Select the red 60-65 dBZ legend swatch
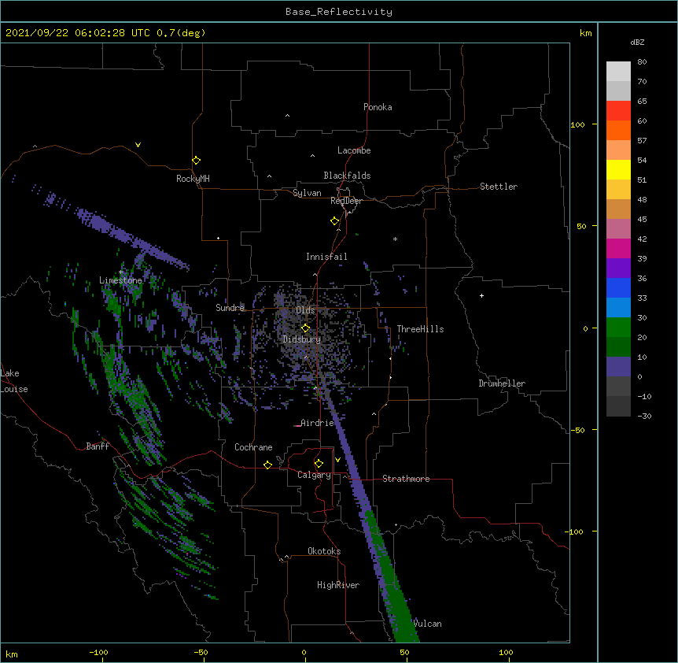Viewport: 678px width, 663px height. 618,111
